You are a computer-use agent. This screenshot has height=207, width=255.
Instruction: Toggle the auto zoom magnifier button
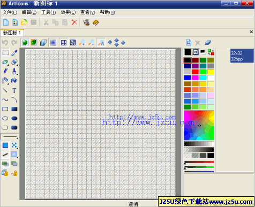101,43
